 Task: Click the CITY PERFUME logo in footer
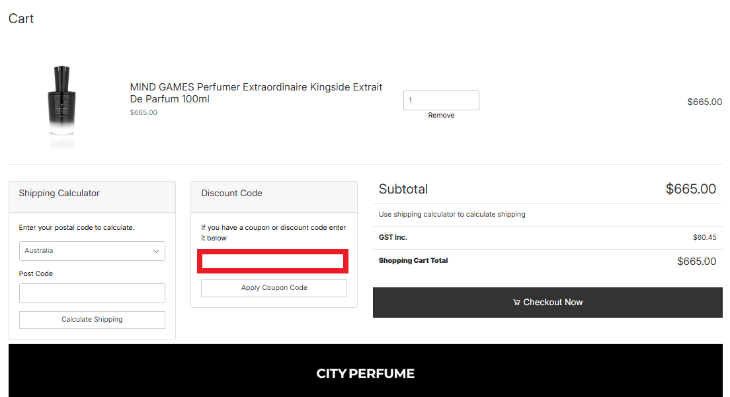coord(365,373)
